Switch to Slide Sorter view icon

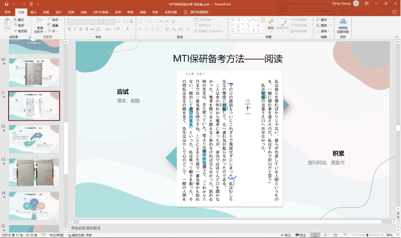pyautogui.click(x=325, y=235)
